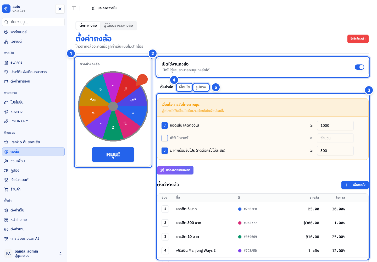The image size is (377, 262).
Task: Collapse sidebar using the panel icon
Action: click(x=74, y=8)
